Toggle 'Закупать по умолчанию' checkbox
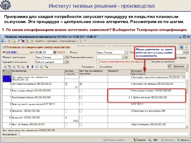 point(149,62)
